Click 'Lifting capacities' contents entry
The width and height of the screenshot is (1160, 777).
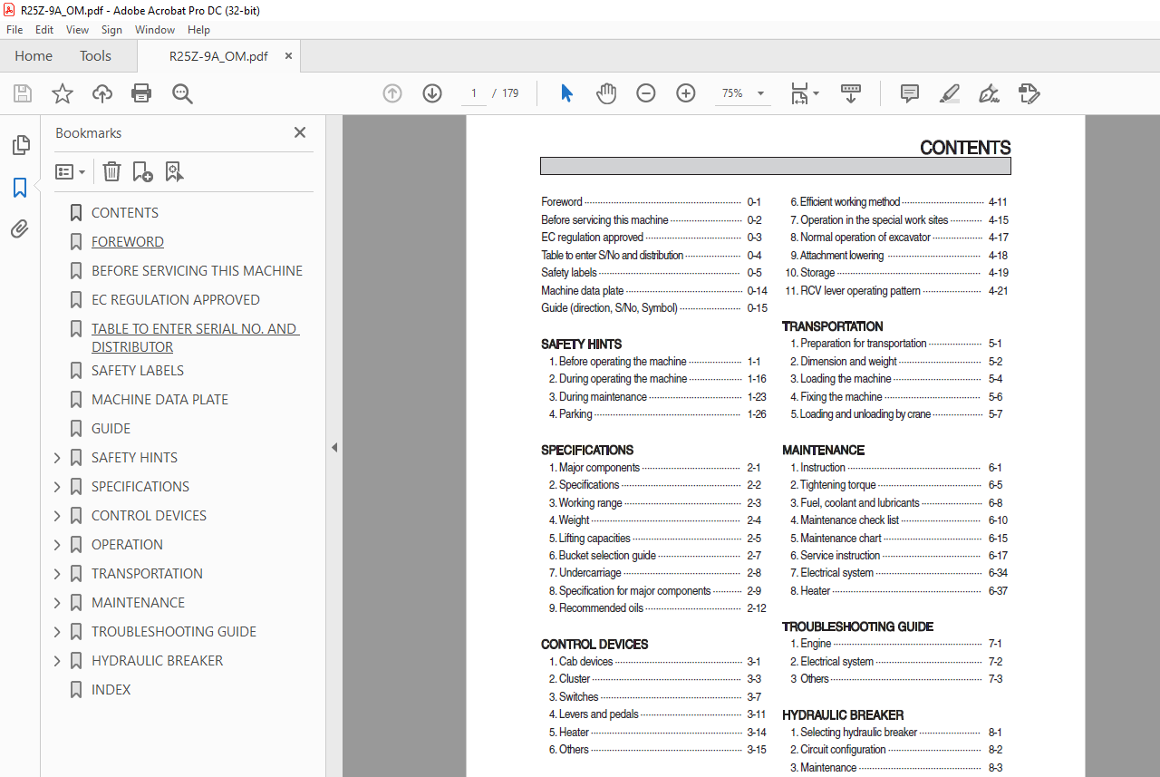[x=594, y=539]
